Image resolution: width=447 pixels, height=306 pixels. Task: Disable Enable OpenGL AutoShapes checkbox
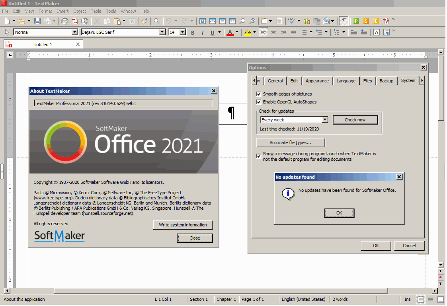(259, 102)
